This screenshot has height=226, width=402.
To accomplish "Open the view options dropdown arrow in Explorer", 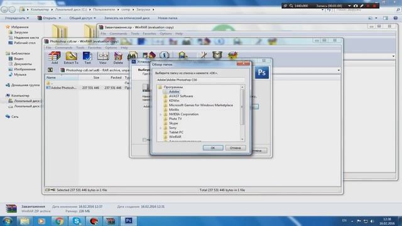I will pos(376,18).
